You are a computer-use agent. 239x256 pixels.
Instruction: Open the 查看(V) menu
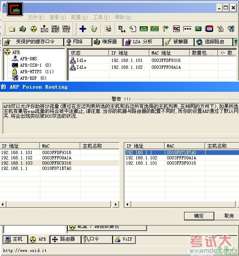point(58,17)
